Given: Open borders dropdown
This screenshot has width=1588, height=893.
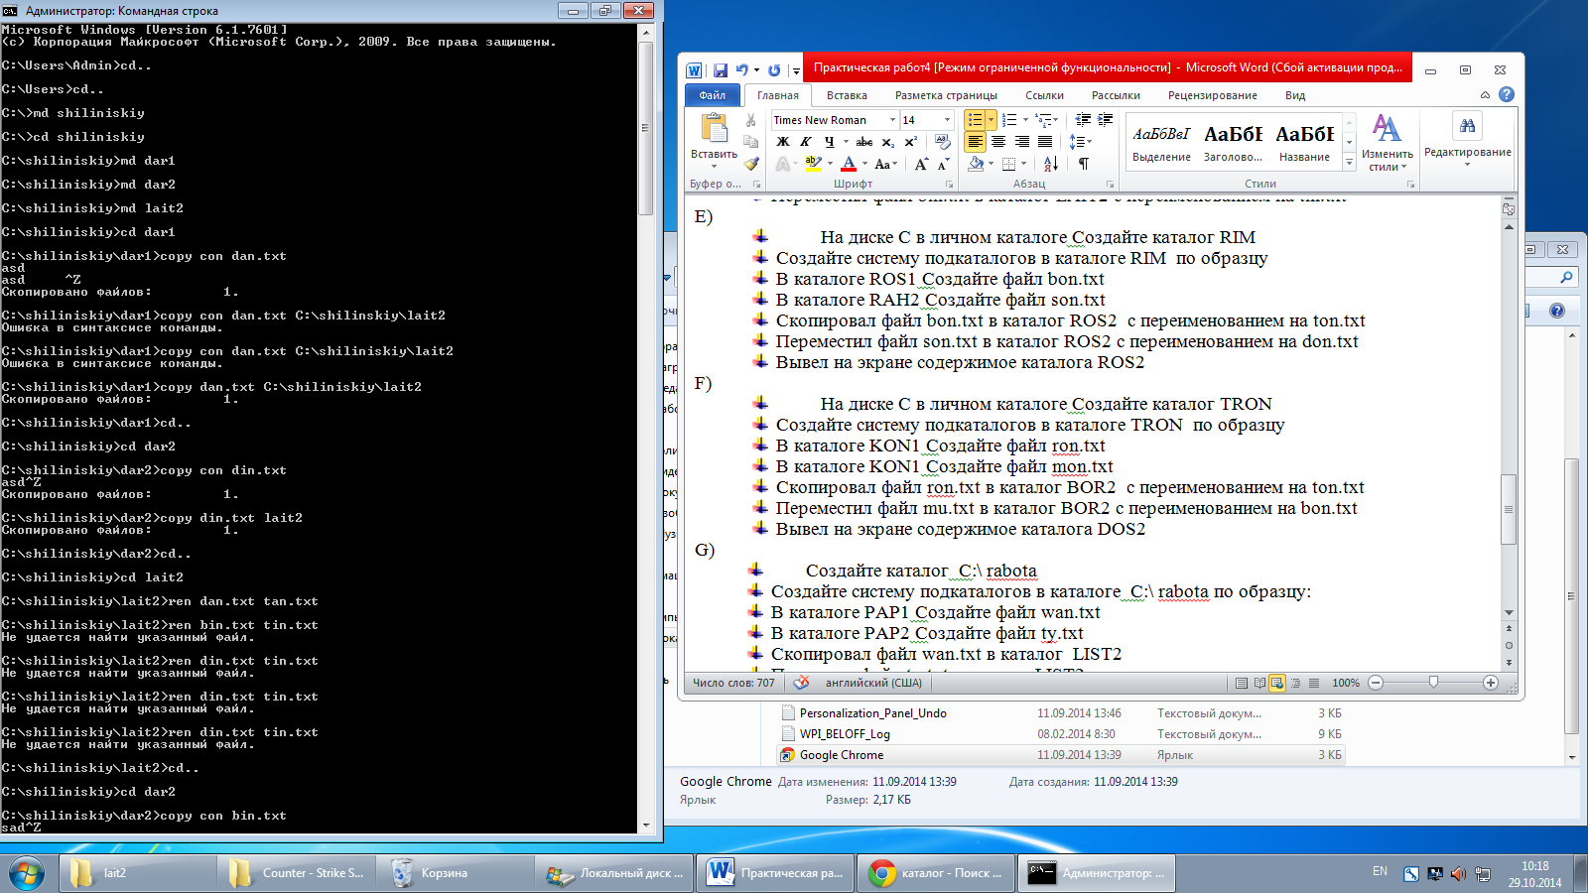Looking at the screenshot, I should point(1024,164).
